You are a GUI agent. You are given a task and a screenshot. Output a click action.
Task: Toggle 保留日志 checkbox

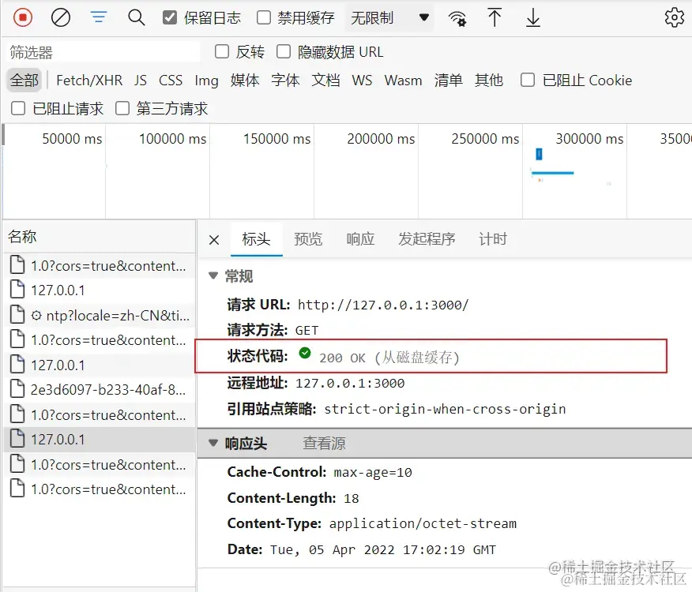click(x=170, y=17)
